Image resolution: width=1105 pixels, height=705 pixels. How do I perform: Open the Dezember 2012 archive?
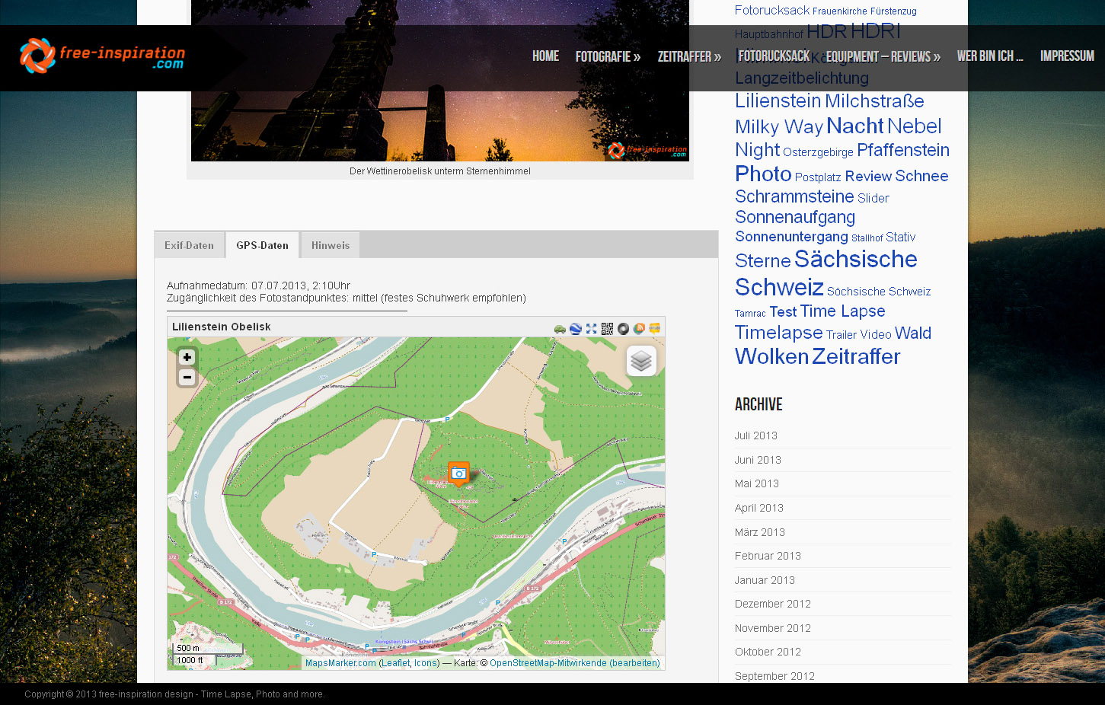(773, 604)
